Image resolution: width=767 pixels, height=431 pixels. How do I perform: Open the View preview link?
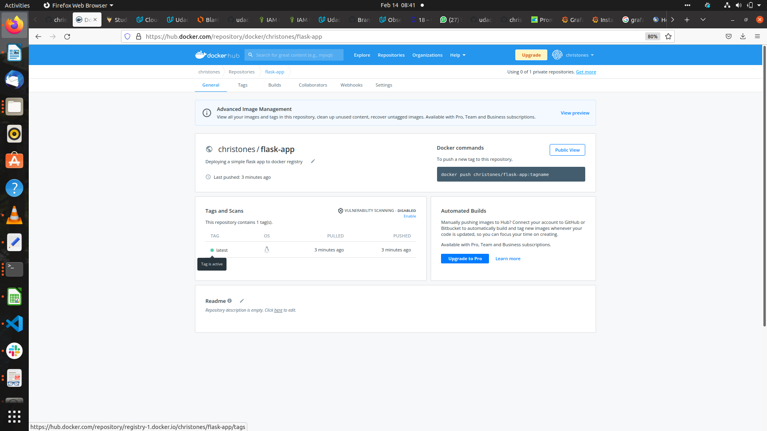point(574,113)
